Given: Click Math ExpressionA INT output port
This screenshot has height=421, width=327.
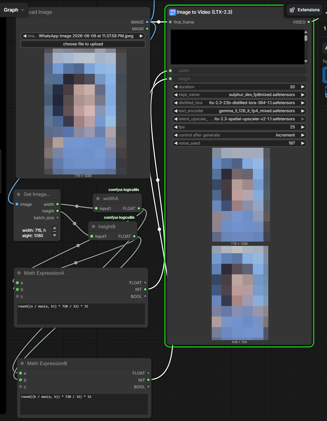Looking at the screenshot, I should pos(145,289).
